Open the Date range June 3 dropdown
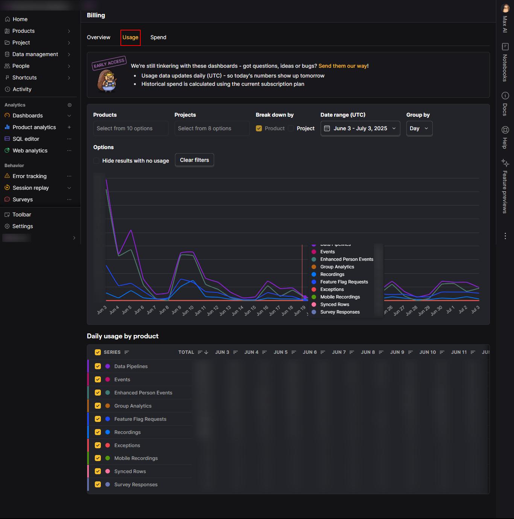This screenshot has height=519, width=514. (x=360, y=128)
